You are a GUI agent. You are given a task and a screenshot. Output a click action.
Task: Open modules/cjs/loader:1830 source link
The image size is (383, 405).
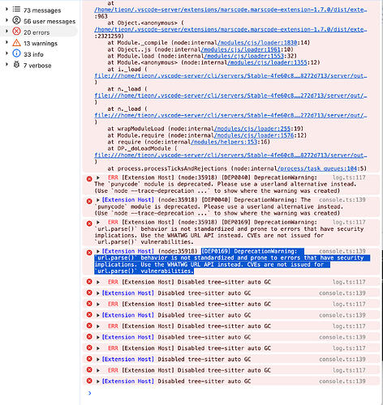pos(257,43)
